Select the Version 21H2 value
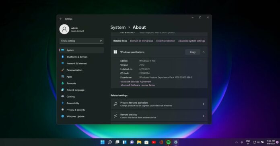Viewport: 280px width, 146px height. click(x=142, y=65)
